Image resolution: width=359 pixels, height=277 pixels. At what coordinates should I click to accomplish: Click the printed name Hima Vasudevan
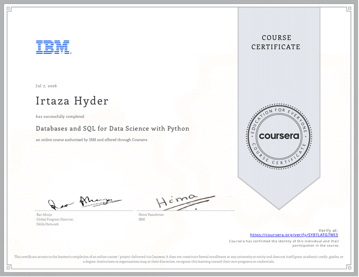click(x=151, y=215)
